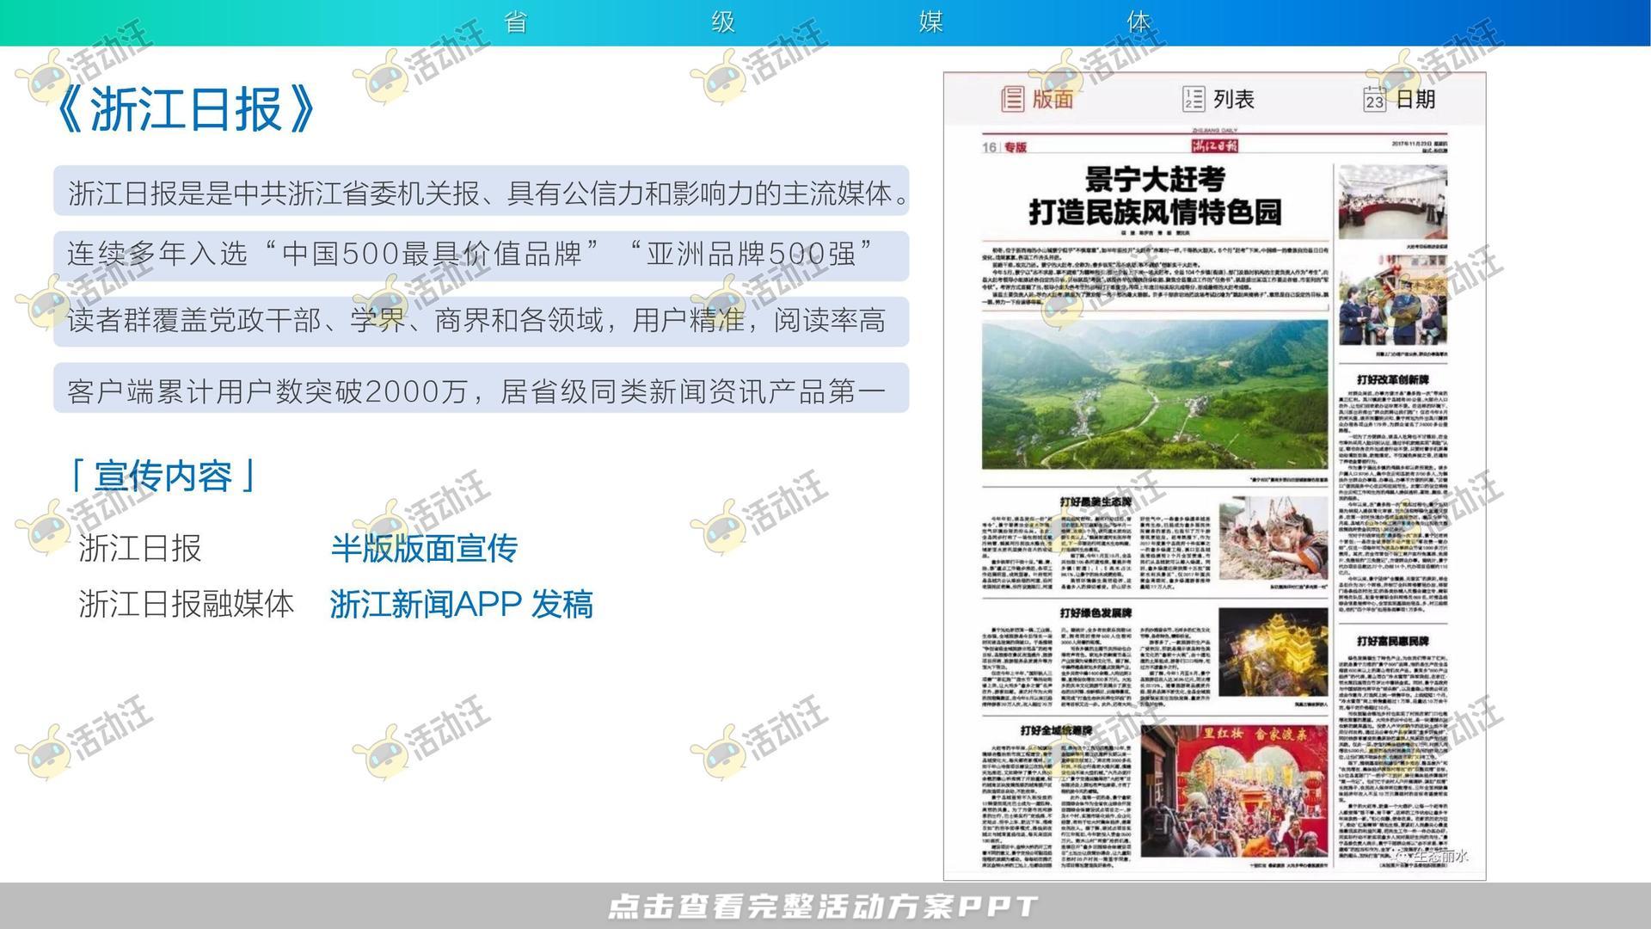Click the 列表 numbered list icon
The width and height of the screenshot is (1651, 929).
coord(1194,99)
